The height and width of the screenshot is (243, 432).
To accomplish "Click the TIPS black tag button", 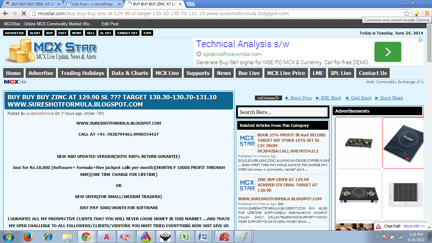I will pos(147,33).
